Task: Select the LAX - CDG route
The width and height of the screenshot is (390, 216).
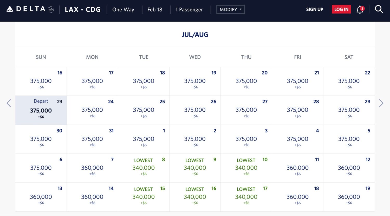Action: [83, 10]
